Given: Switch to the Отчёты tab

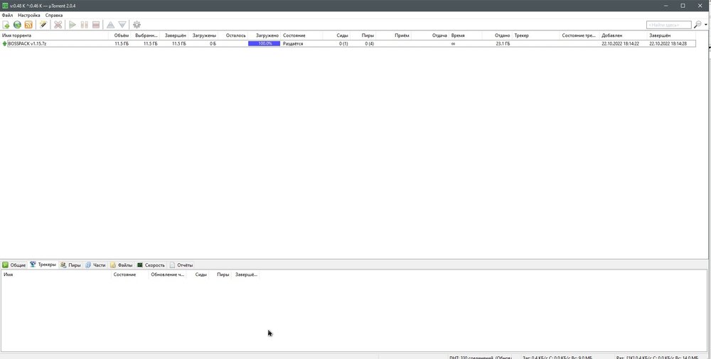Looking at the screenshot, I should pos(181,265).
